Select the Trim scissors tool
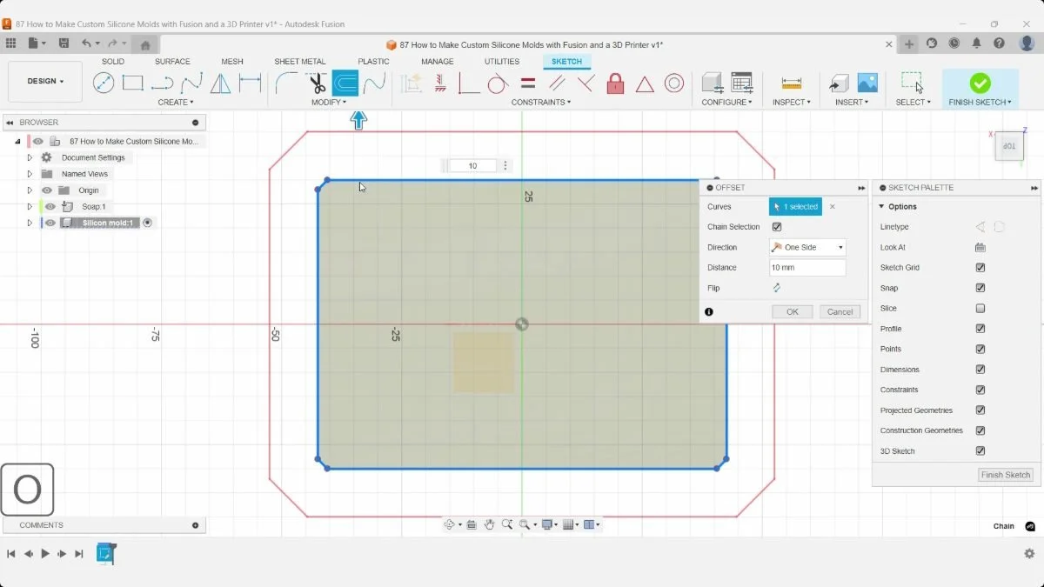The width and height of the screenshot is (1044, 587). [x=316, y=83]
